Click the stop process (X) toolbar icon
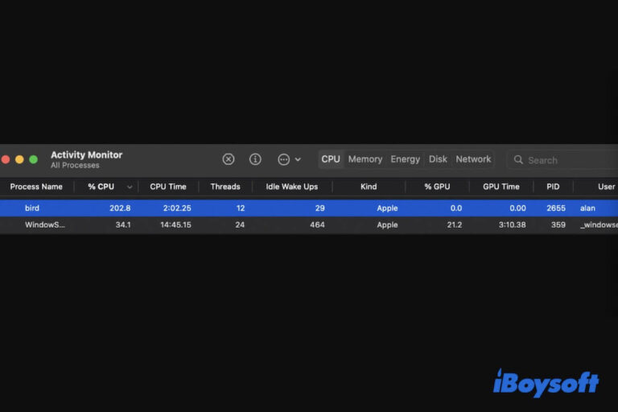This screenshot has height=412, width=618. point(229,159)
